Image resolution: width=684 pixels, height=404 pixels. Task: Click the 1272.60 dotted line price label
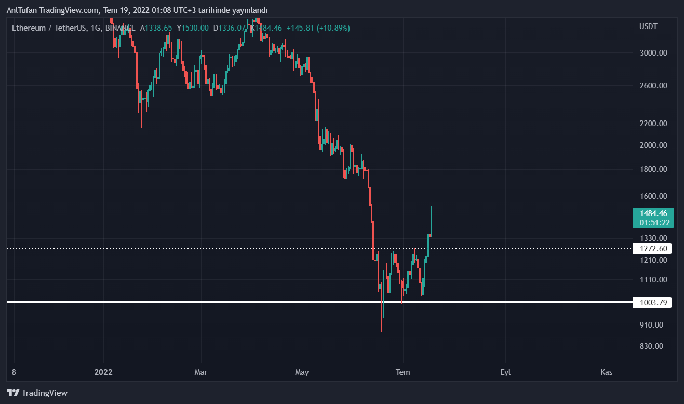click(x=652, y=248)
